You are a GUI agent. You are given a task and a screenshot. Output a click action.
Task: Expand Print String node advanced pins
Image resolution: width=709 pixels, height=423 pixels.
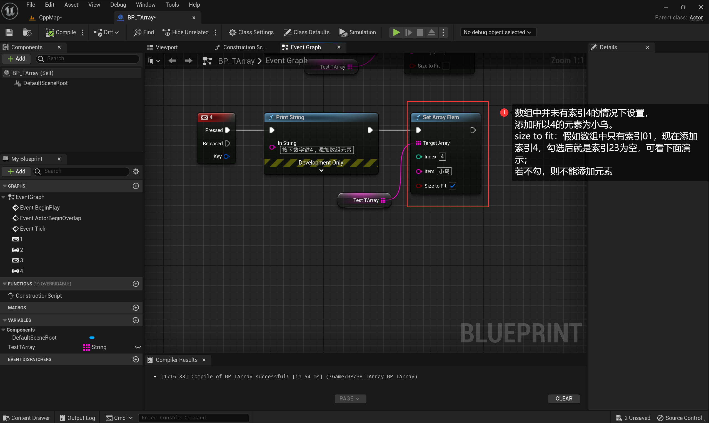click(x=321, y=170)
